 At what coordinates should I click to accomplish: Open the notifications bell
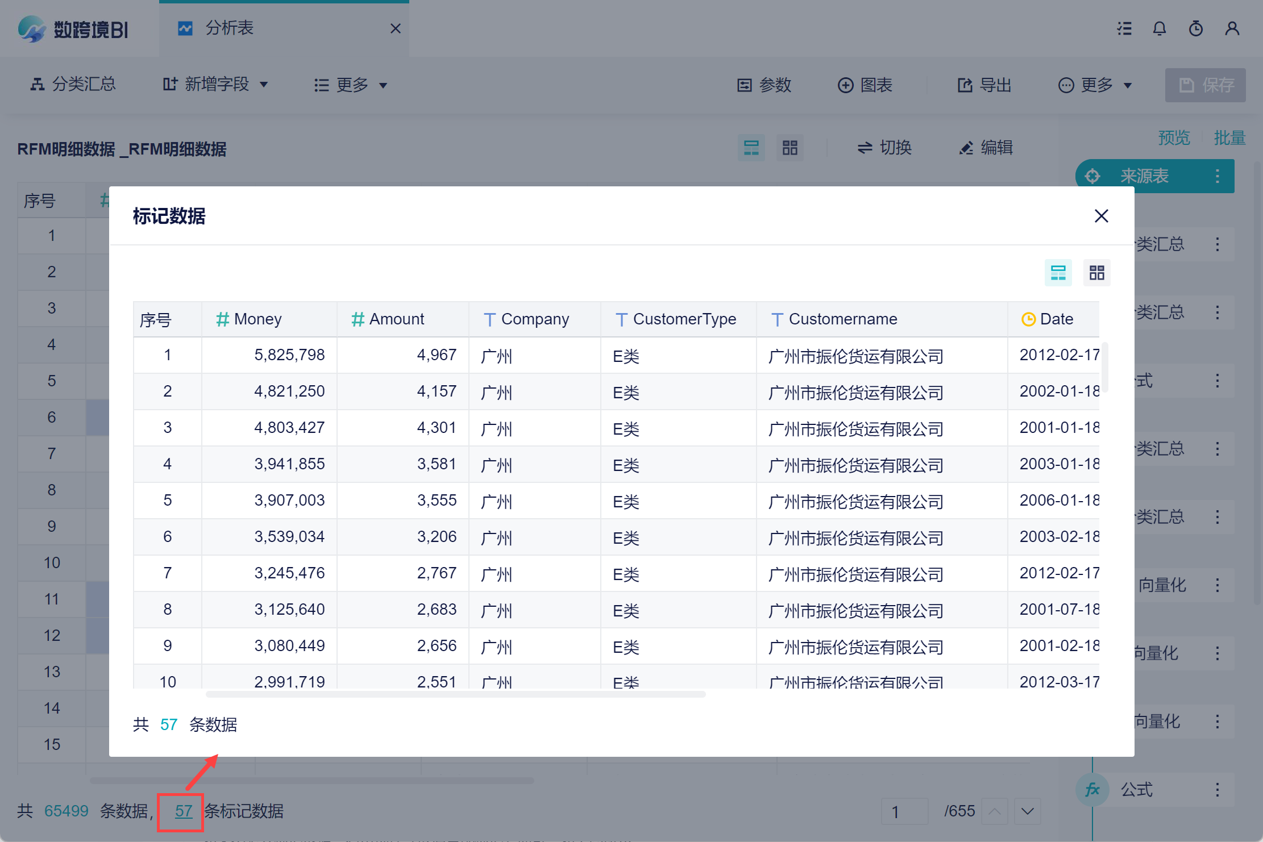point(1159,28)
